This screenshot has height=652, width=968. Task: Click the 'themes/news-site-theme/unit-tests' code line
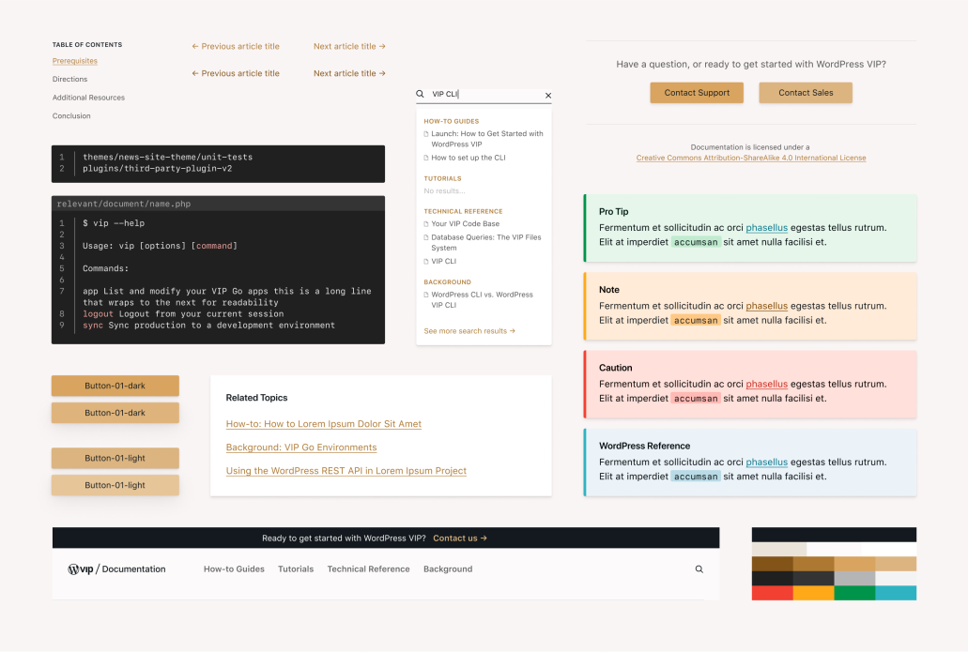pos(167,158)
